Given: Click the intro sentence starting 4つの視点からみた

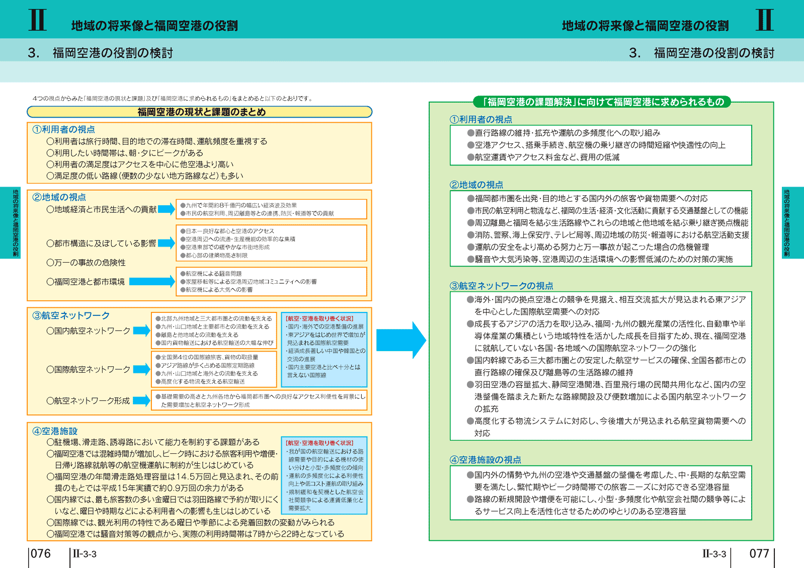Looking at the screenshot, I should [173, 98].
